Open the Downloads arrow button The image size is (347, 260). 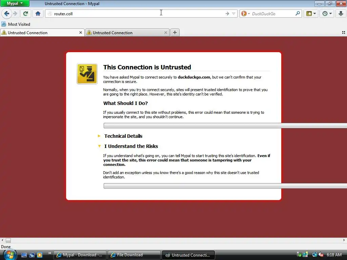coord(341,14)
